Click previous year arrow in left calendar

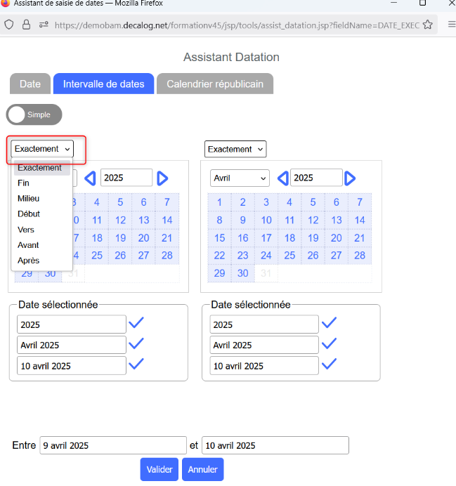point(90,178)
